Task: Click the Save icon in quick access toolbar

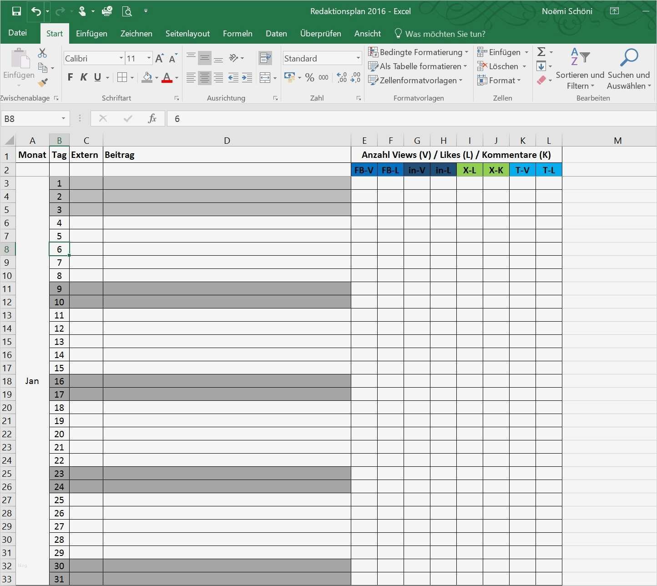Action: coord(16,11)
